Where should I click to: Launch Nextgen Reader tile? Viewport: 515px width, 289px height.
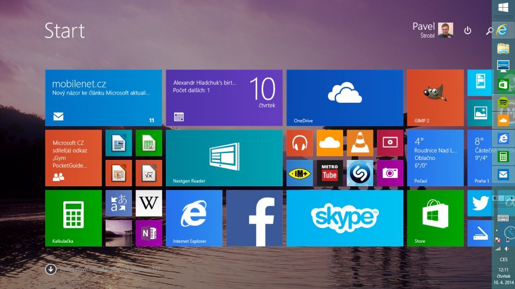tap(224, 158)
